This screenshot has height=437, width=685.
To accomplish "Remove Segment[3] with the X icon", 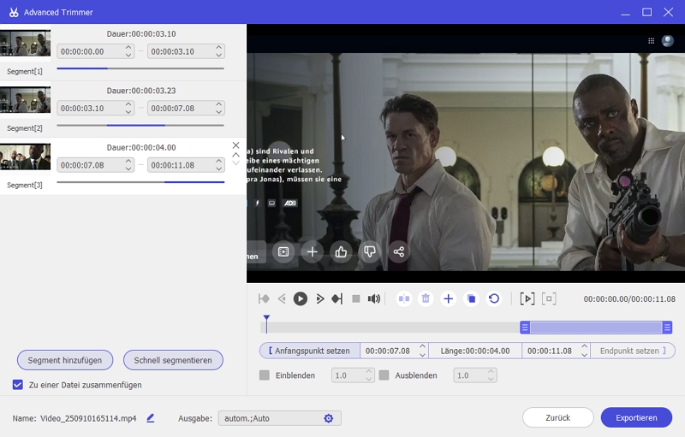I will (x=236, y=145).
